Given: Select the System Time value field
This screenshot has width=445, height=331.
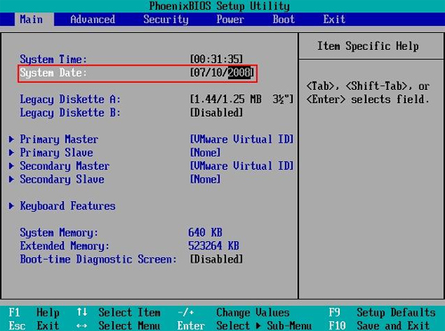Looking at the screenshot, I should tap(216, 59).
